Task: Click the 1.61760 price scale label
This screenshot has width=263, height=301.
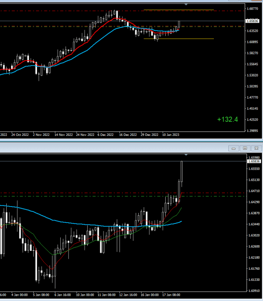Action: 254,269
